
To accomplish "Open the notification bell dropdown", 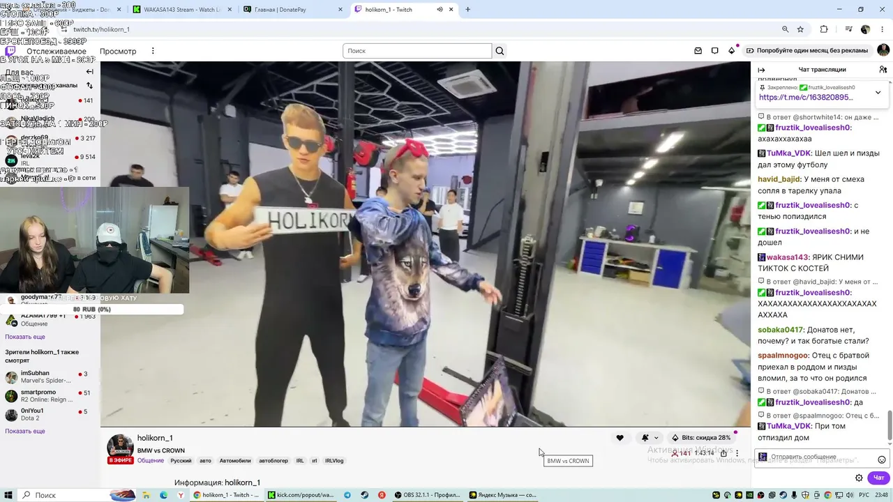I will (650, 438).
